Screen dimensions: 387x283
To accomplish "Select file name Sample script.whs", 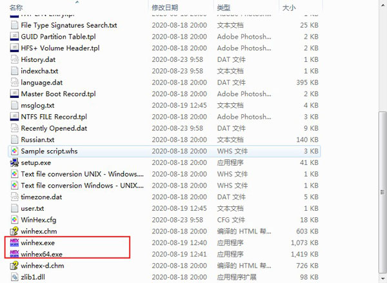I will pos(49,151).
